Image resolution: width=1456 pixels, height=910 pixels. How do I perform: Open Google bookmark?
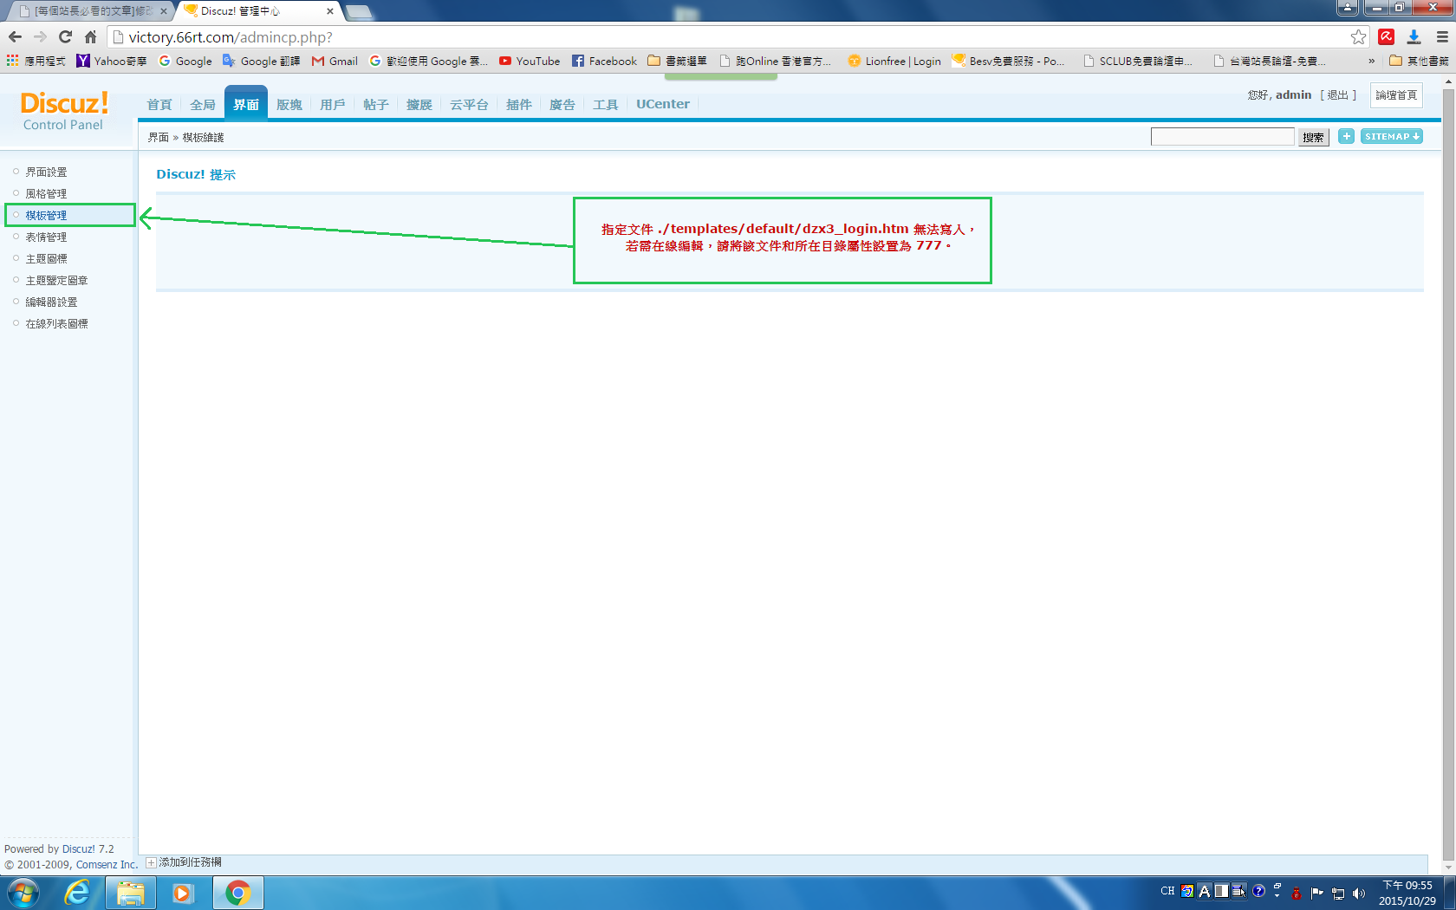(185, 61)
